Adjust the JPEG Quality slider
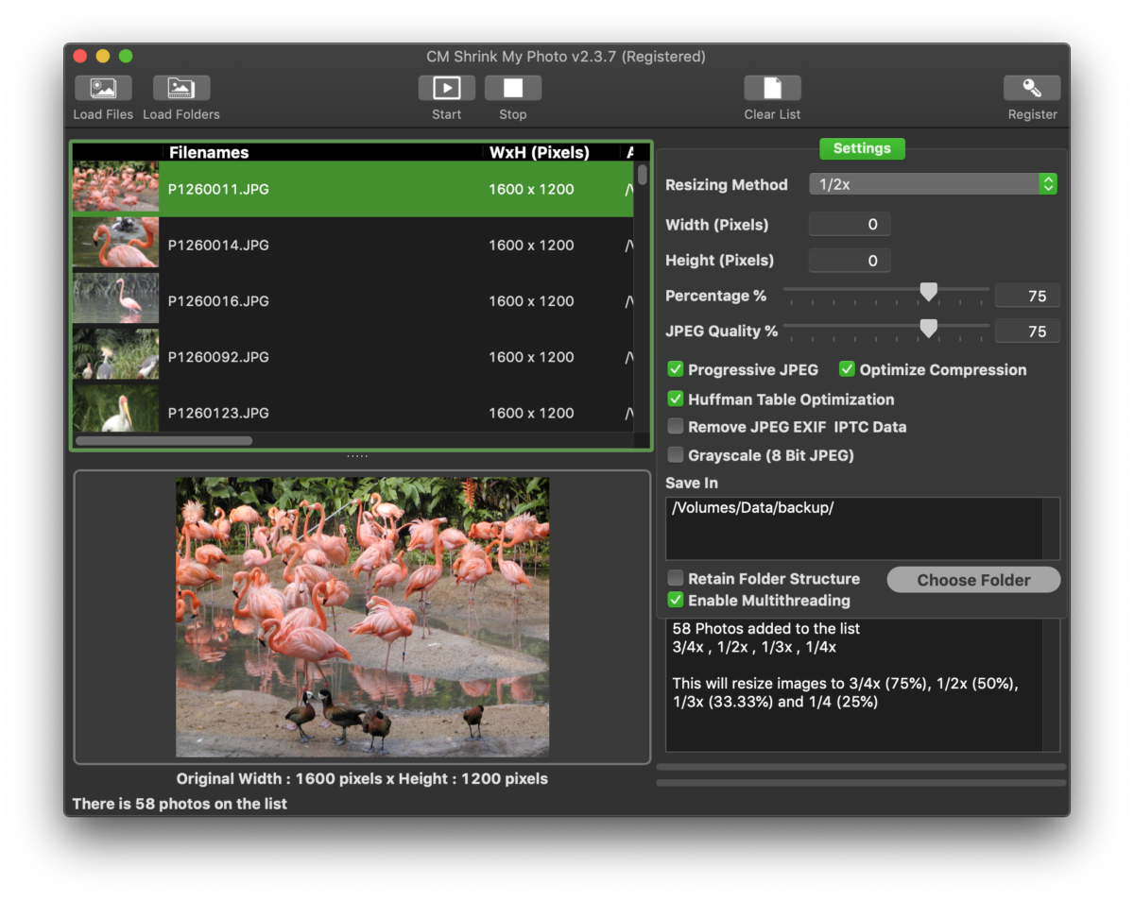The height and width of the screenshot is (901, 1134). [927, 329]
